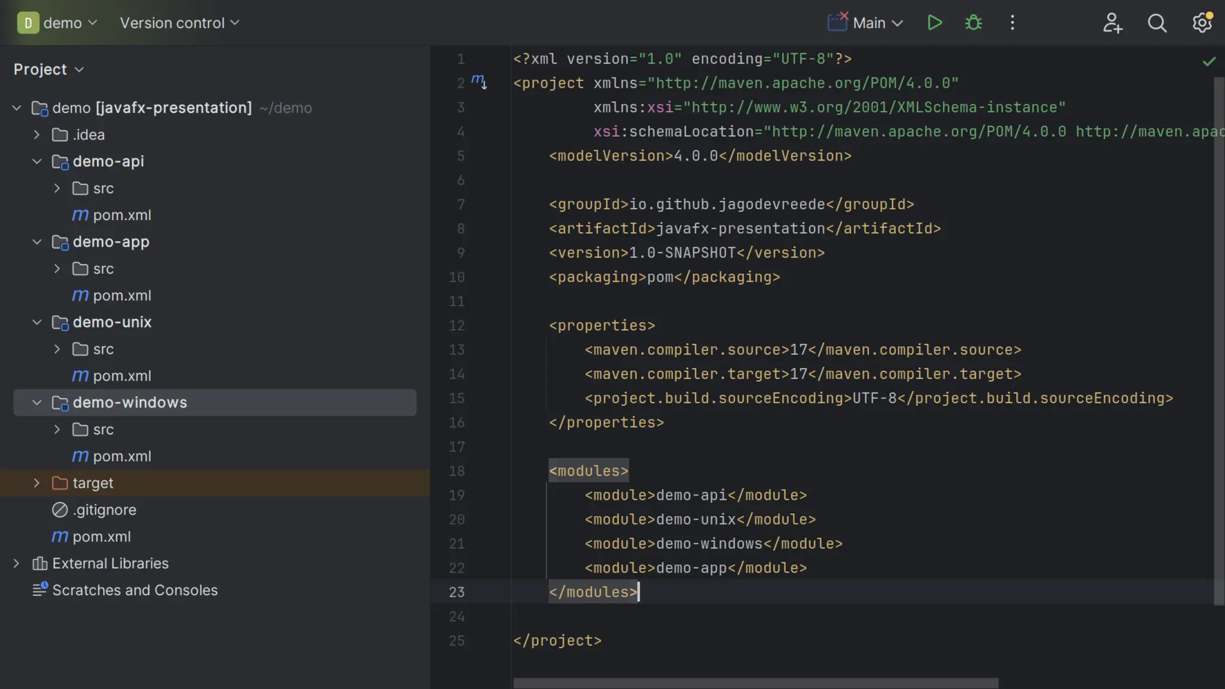Click the green inspection checkmark
Image resolution: width=1225 pixels, height=689 pixels.
[x=1209, y=61]
